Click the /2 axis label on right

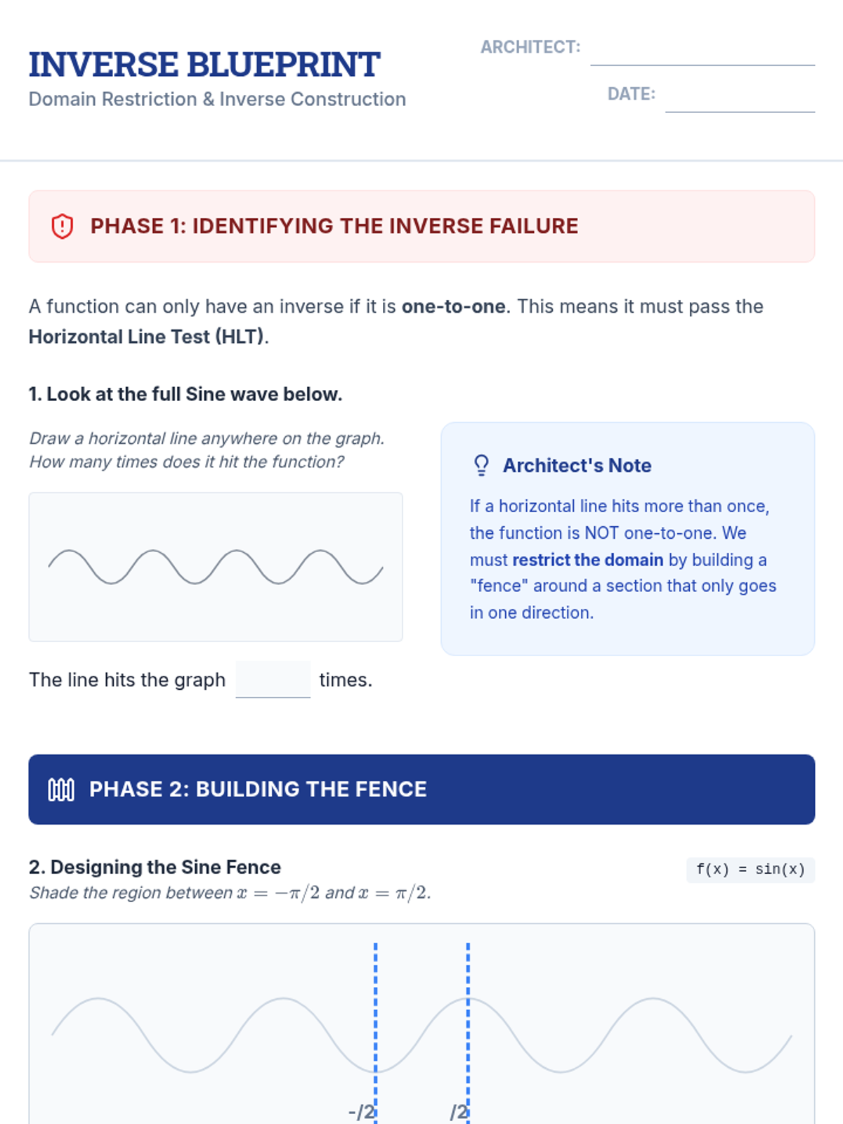[458, 1112]
